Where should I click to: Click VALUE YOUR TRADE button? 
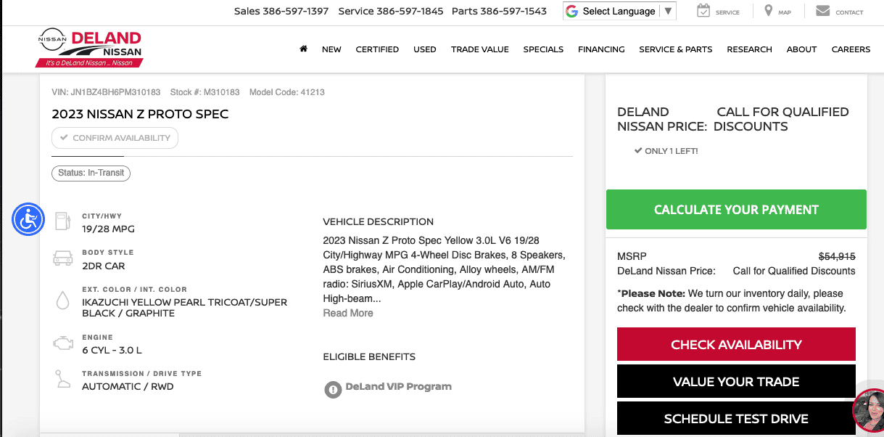pos(736,381)
